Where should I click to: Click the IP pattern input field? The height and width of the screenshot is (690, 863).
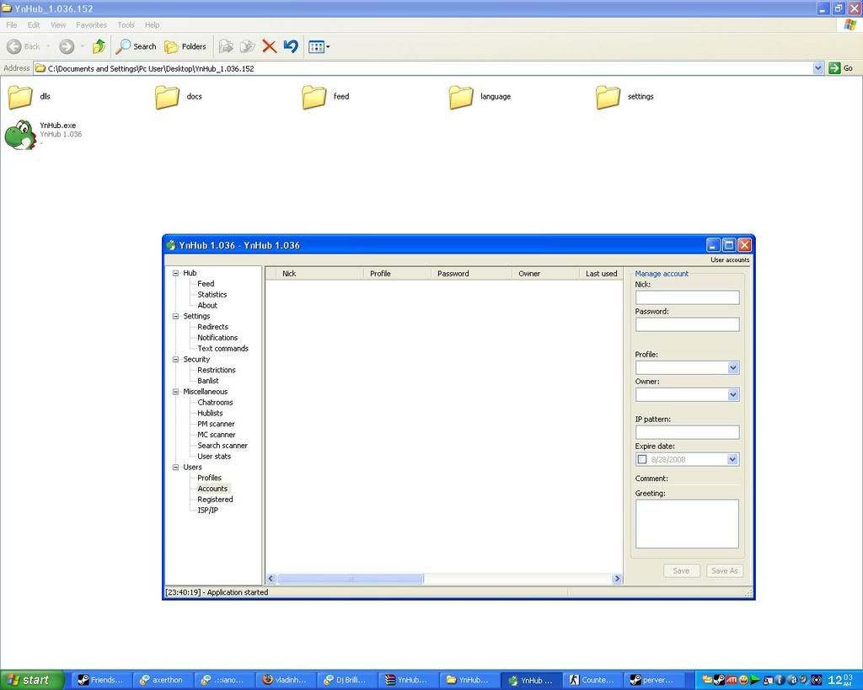tap(687, 432)
